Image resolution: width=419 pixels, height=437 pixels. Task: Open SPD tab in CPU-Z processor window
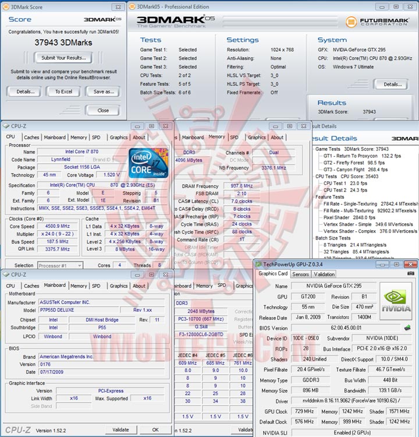[x=96, y=138]
